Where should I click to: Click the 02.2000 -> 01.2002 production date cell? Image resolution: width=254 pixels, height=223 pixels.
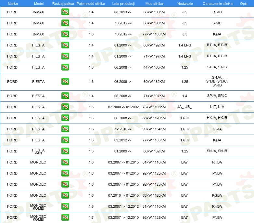[x=123, y=107]
